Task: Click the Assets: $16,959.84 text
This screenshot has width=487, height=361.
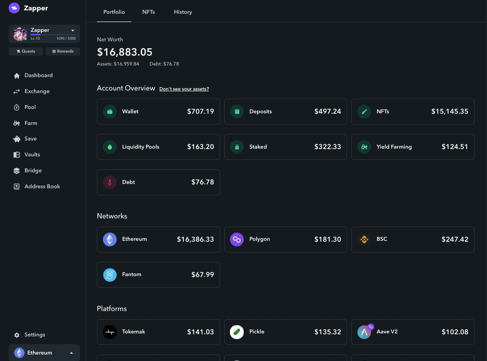Action: coord(118,64)
